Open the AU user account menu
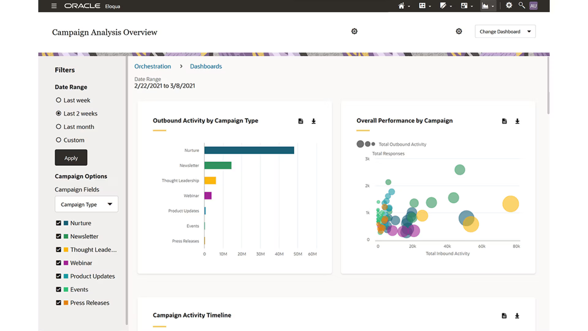Screen dimensions: 588x331 pos(533,6)
